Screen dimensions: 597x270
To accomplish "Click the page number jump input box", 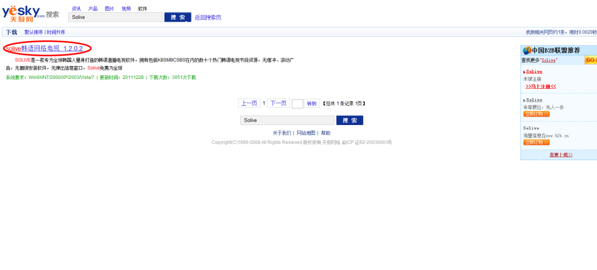I will pos(297,104).
